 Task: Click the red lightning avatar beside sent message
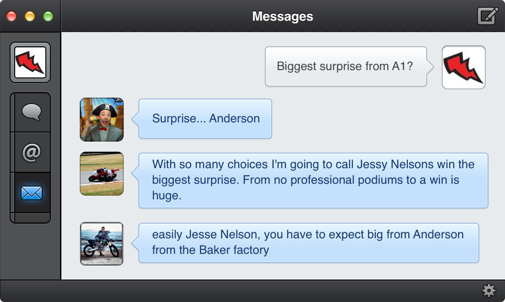coord(463,67)
